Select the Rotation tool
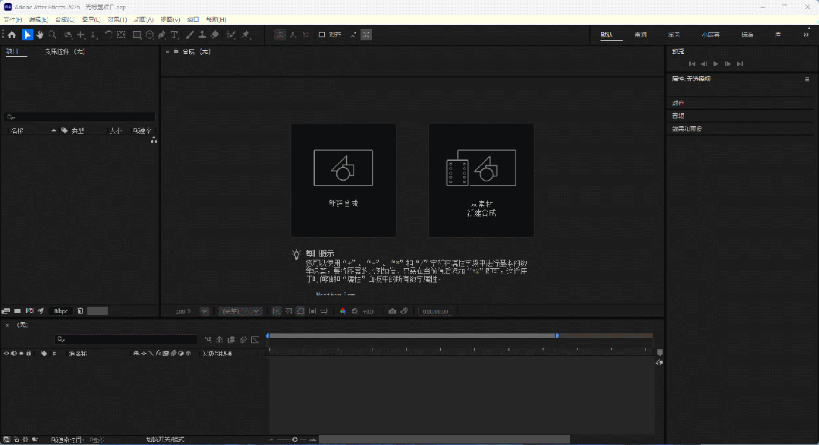Image resolution: width=819 pixels, height=445 pixels. click(x=108, y=35)
